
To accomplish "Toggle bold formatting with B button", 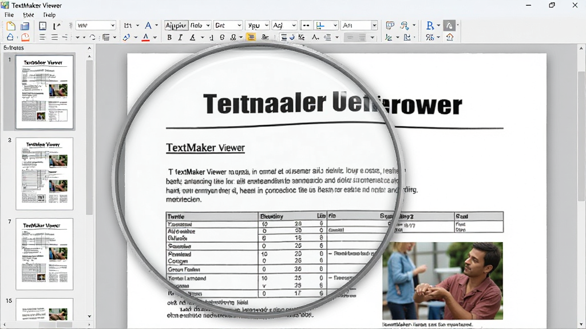I will click(x=169, y=37).
